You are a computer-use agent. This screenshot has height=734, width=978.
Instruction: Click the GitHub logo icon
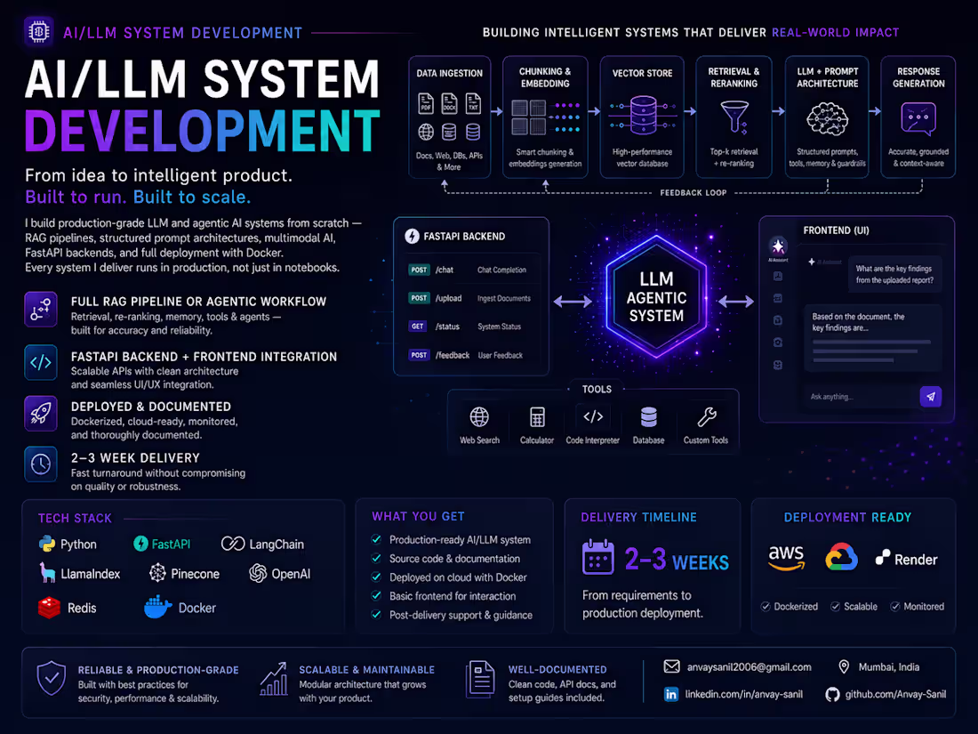pos(832,694)
